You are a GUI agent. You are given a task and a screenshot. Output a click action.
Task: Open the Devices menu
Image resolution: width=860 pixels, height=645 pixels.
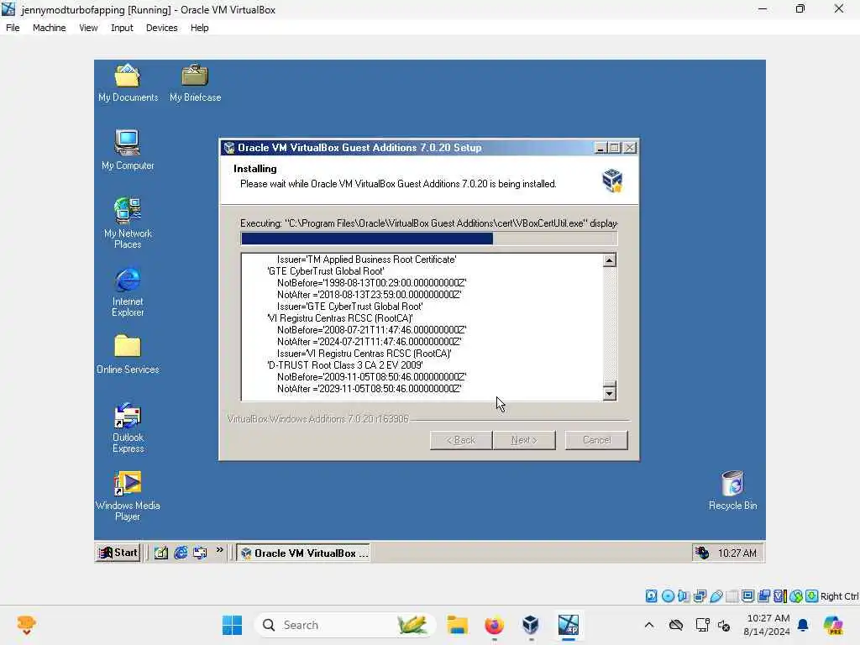[x=162, y=28]
